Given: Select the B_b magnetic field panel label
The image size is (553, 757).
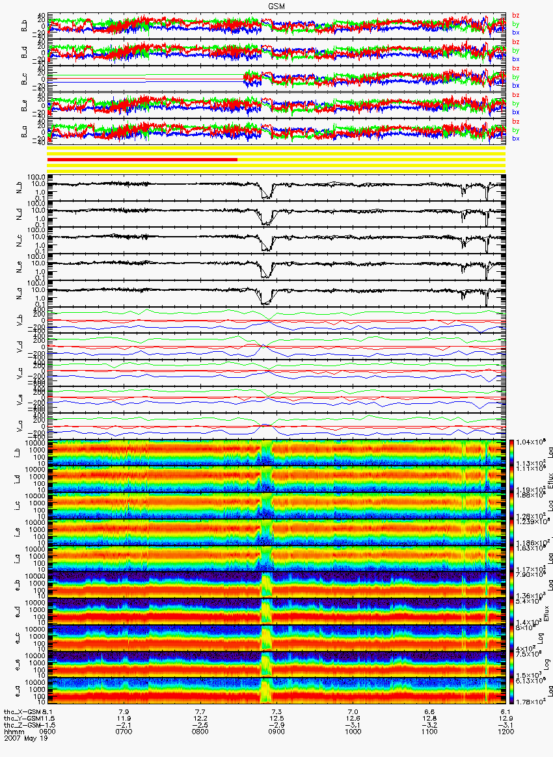Looking at the screenshot, I should pyautogui.click(x=24, y=26).
